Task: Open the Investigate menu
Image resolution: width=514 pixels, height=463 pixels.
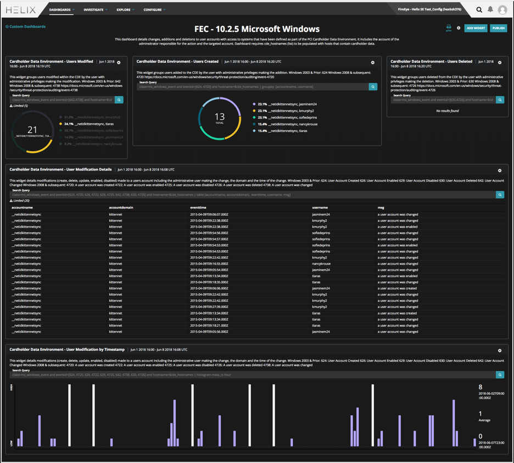Action: [x=96, y=10]
